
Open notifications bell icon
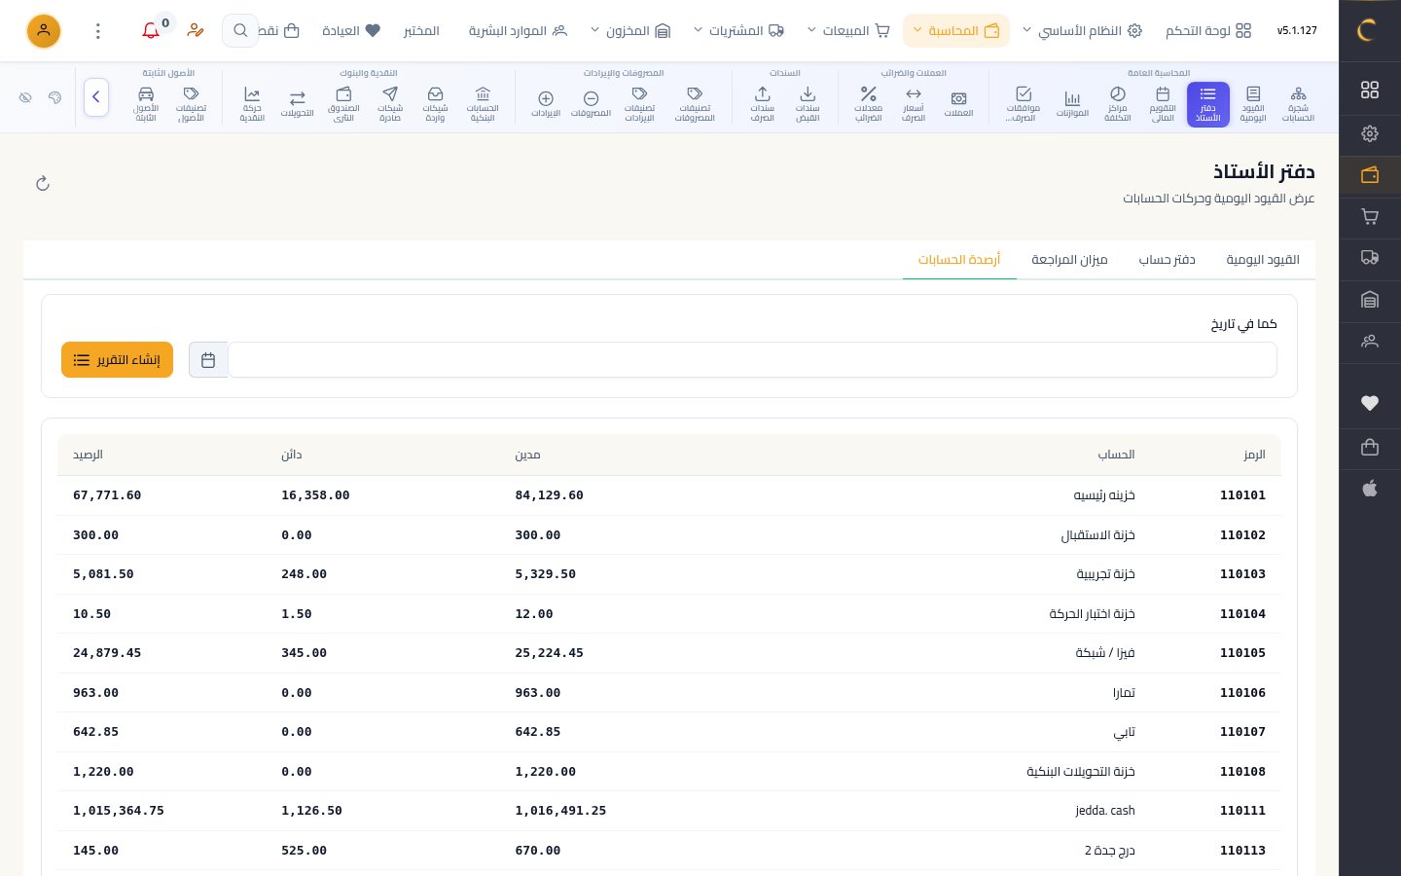coord(151,31)
